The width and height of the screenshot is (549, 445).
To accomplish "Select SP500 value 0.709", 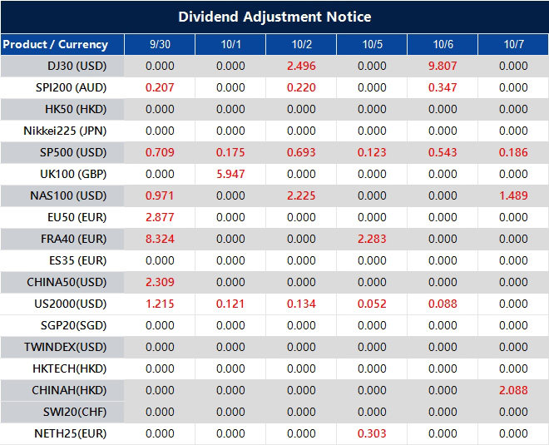I will pyautogui.click(x=160, y=153).
